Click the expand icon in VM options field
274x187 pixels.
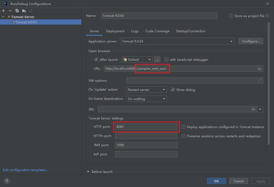(x=260, y=80)
